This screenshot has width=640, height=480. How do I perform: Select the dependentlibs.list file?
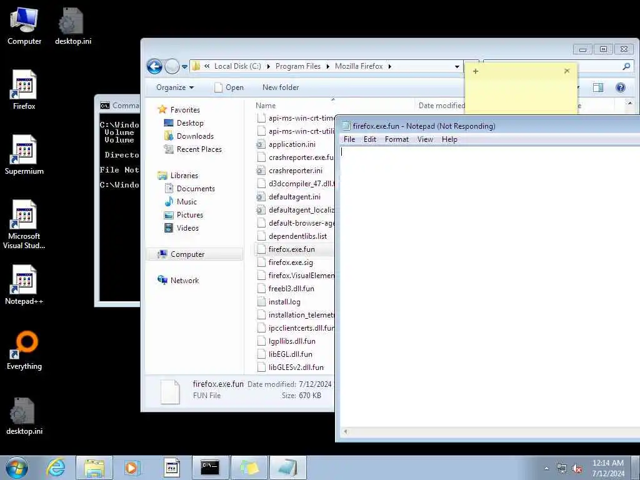pyautogui.click(x=297, y=236)
